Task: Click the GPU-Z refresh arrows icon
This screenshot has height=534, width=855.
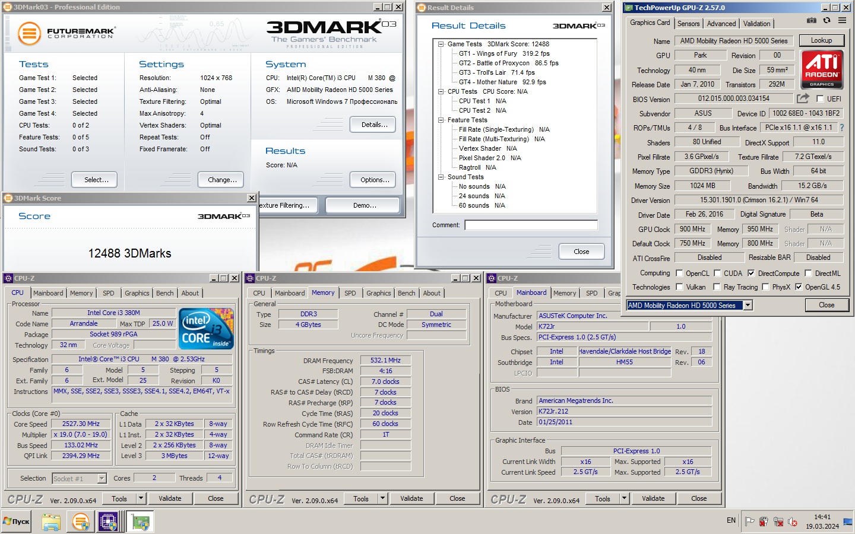Action: click(x=826, y=20)
